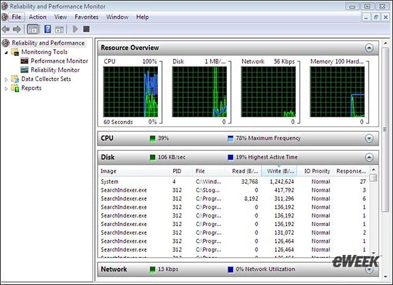Click the 1,242,624 write value
Screen dimensions: 393x285
pos(282,181)
